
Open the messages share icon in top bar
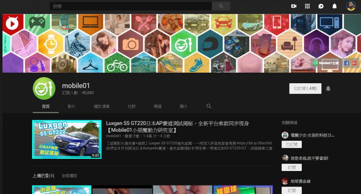(321, 6)
